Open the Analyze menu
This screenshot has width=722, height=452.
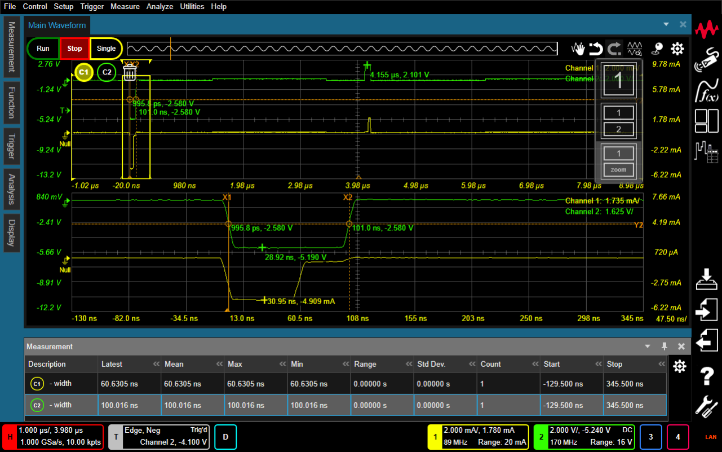(x=160, y=7)
